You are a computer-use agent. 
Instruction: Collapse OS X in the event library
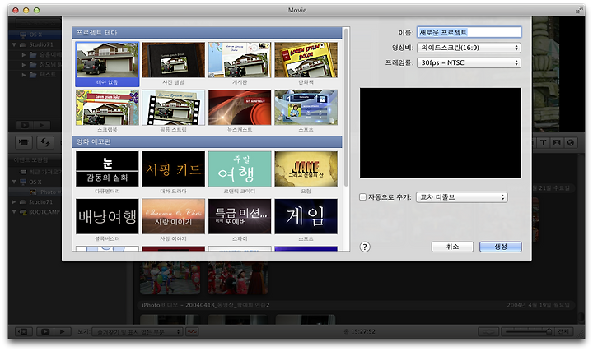point(14,182)
